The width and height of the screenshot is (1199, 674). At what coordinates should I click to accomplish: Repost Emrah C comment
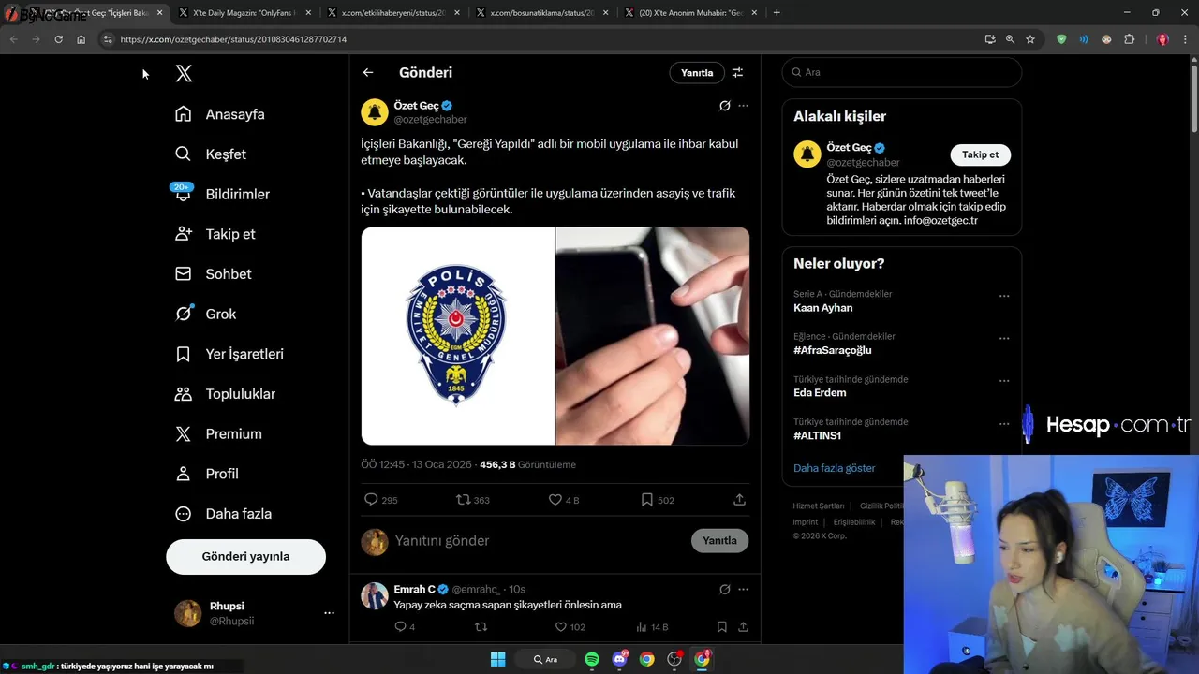(x=481, y=627)
